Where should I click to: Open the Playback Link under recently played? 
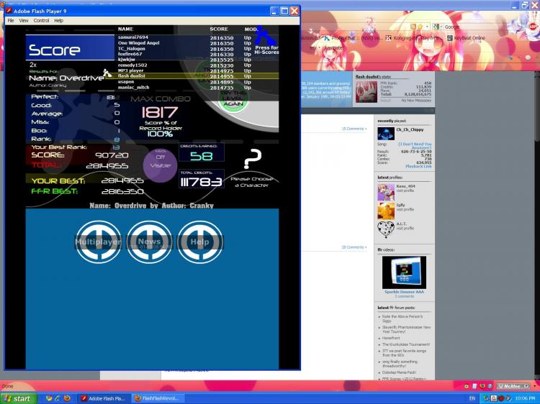click(418, 166)
